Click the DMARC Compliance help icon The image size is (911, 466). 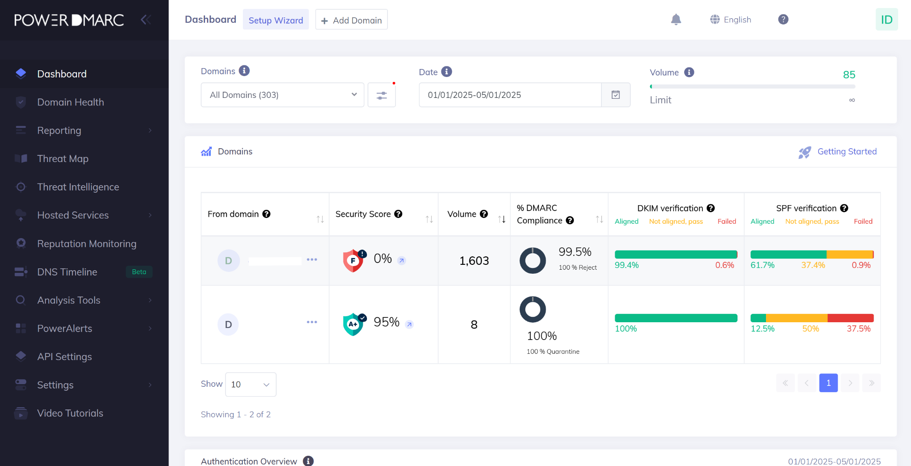tap(570, 220)
